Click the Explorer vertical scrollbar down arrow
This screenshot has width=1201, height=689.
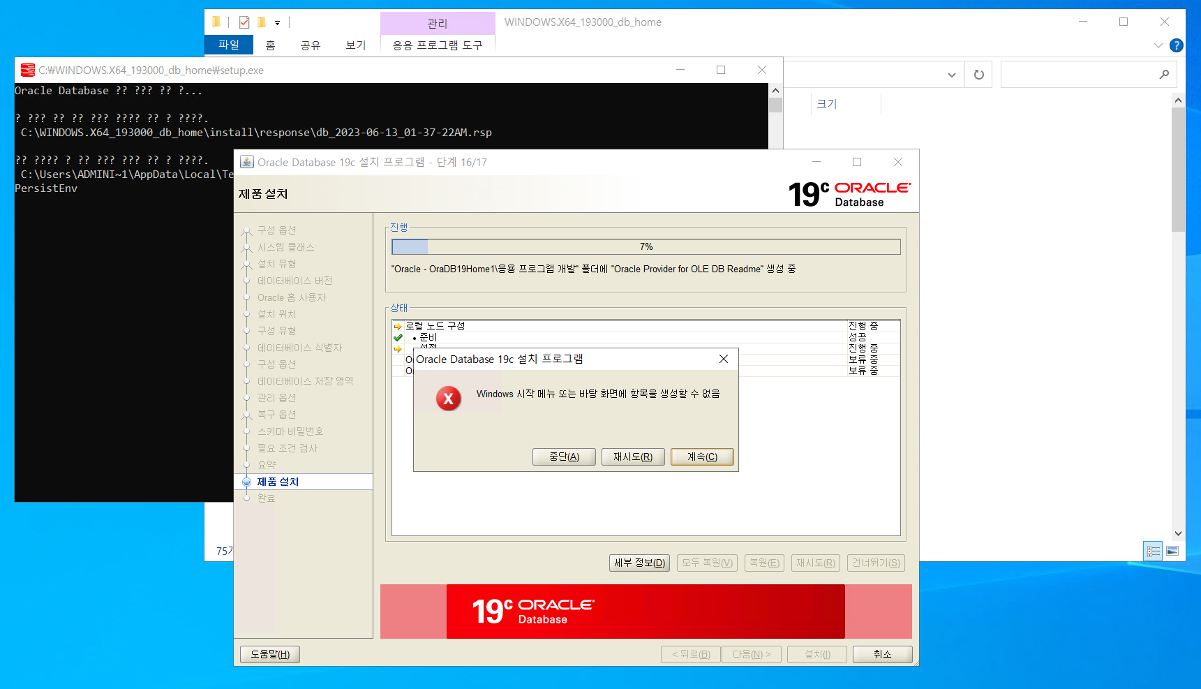pos(1178,533)
